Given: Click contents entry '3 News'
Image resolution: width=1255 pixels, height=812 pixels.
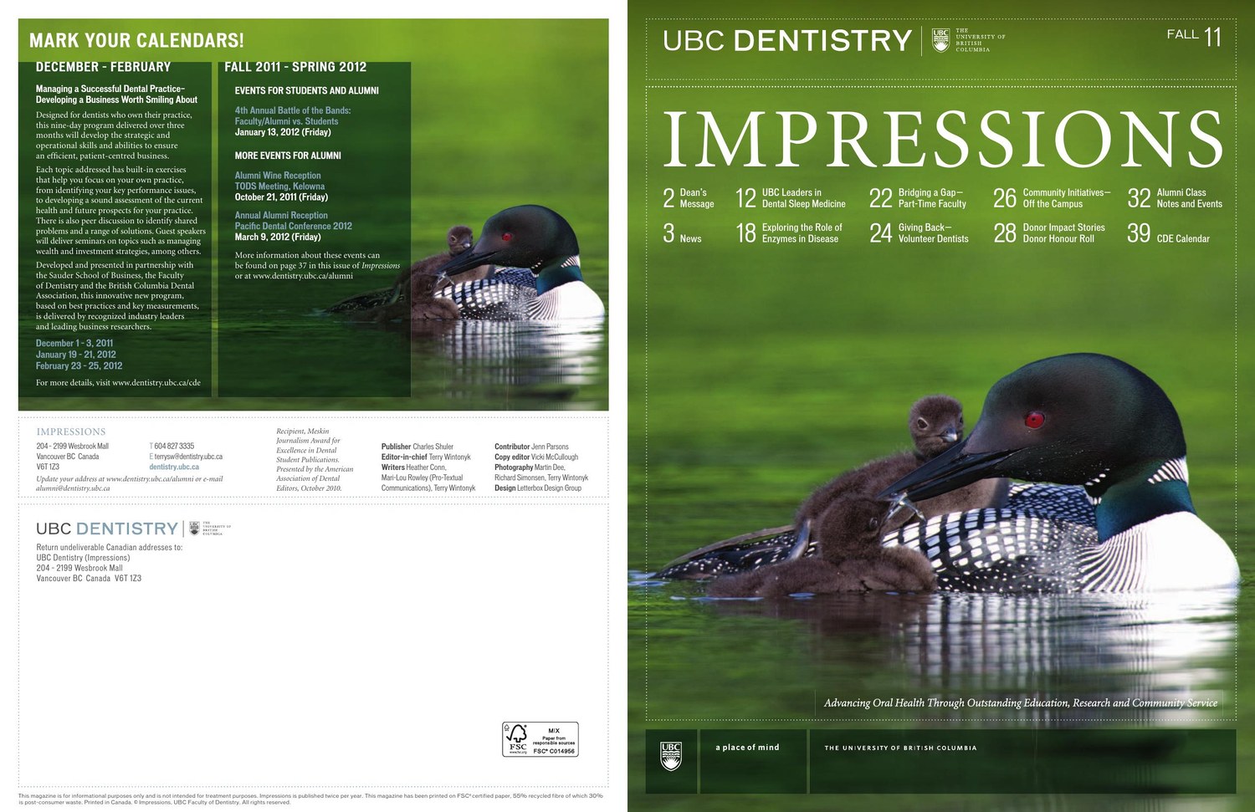Looking at the screenshot, I should 682,233.
